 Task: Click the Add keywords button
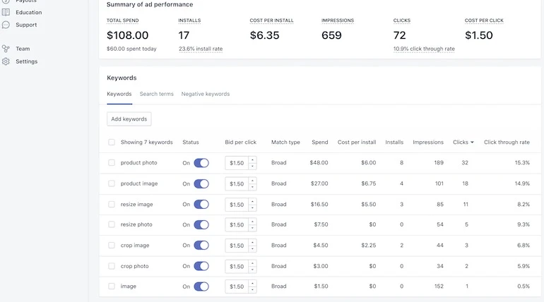point(129,119)
